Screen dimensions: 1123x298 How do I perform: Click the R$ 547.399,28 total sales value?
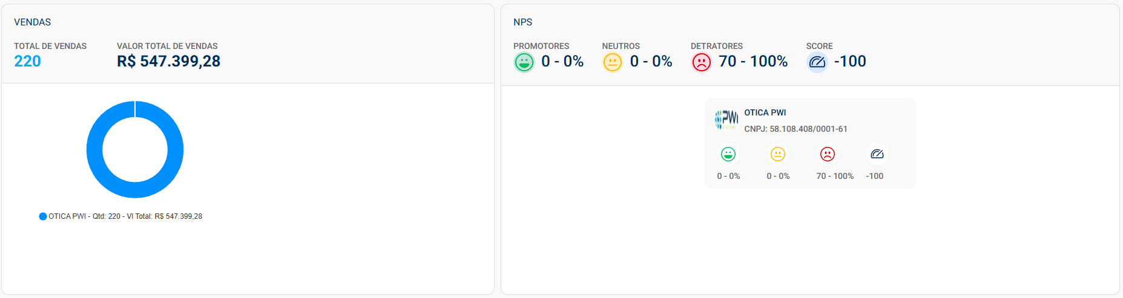[168, 61]
